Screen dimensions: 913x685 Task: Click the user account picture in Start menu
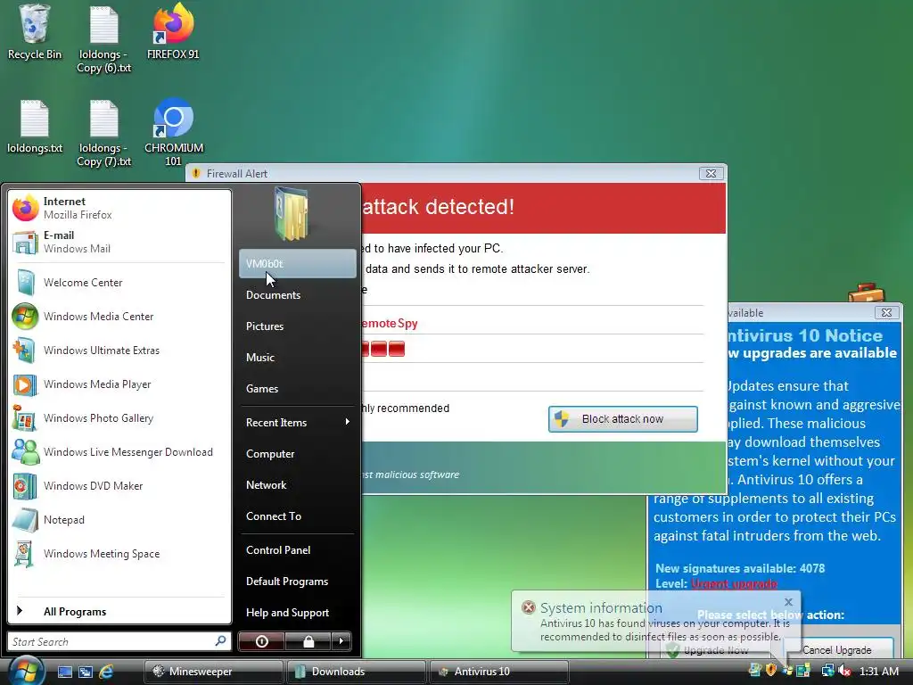pos(292,213)
